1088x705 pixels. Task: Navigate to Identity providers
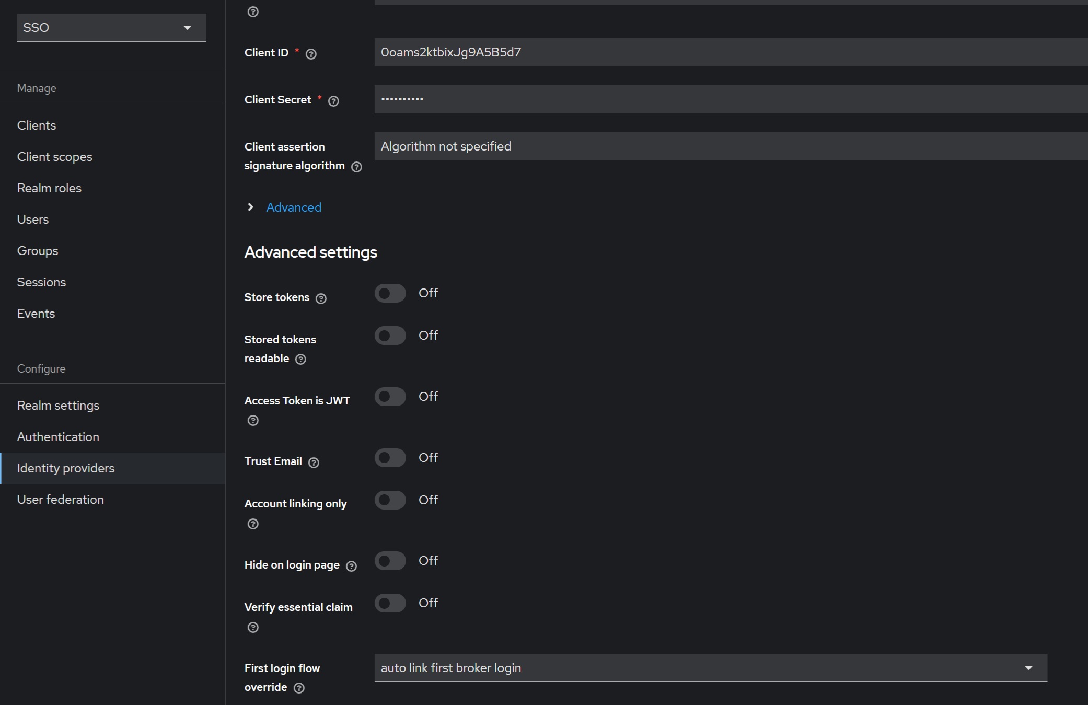(65, 468)
